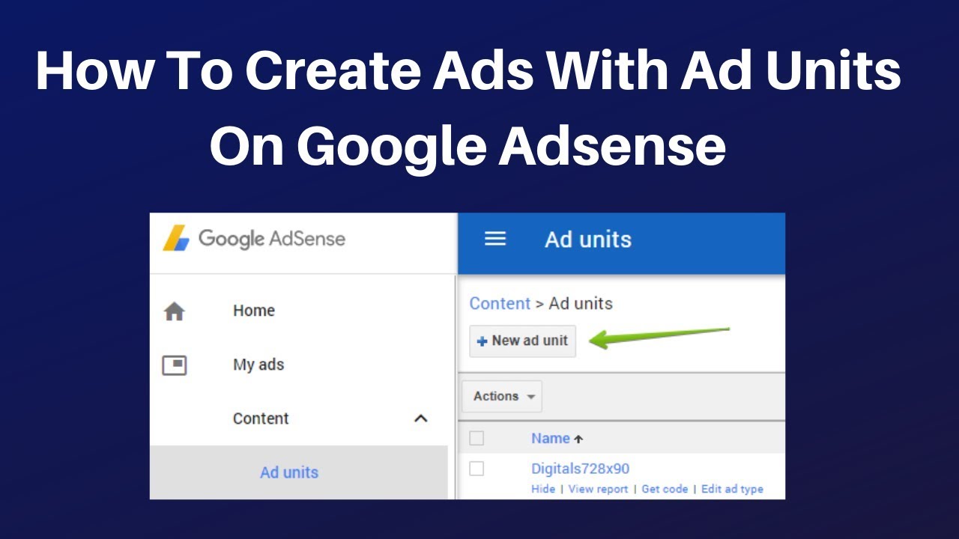Click Hide under Digitals728x90

pos(543,489)
